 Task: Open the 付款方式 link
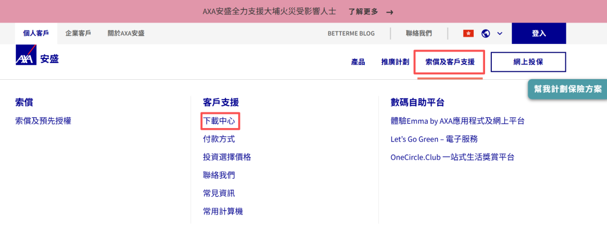219,139
